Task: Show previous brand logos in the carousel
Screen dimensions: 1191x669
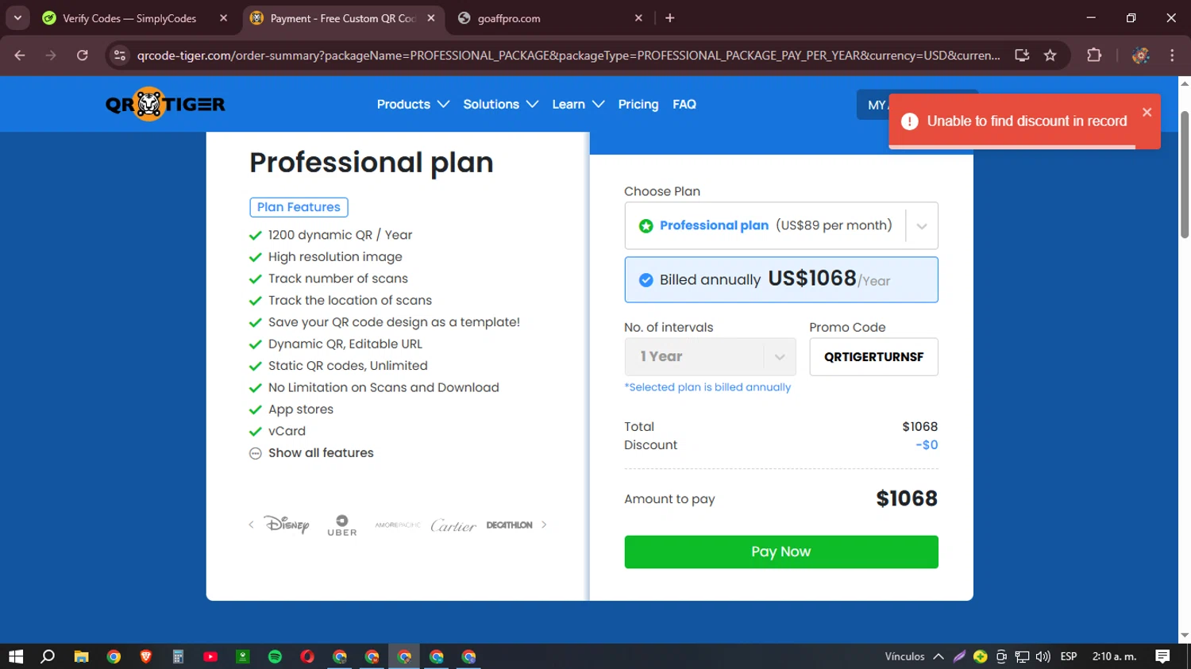Action: (251, 525)
